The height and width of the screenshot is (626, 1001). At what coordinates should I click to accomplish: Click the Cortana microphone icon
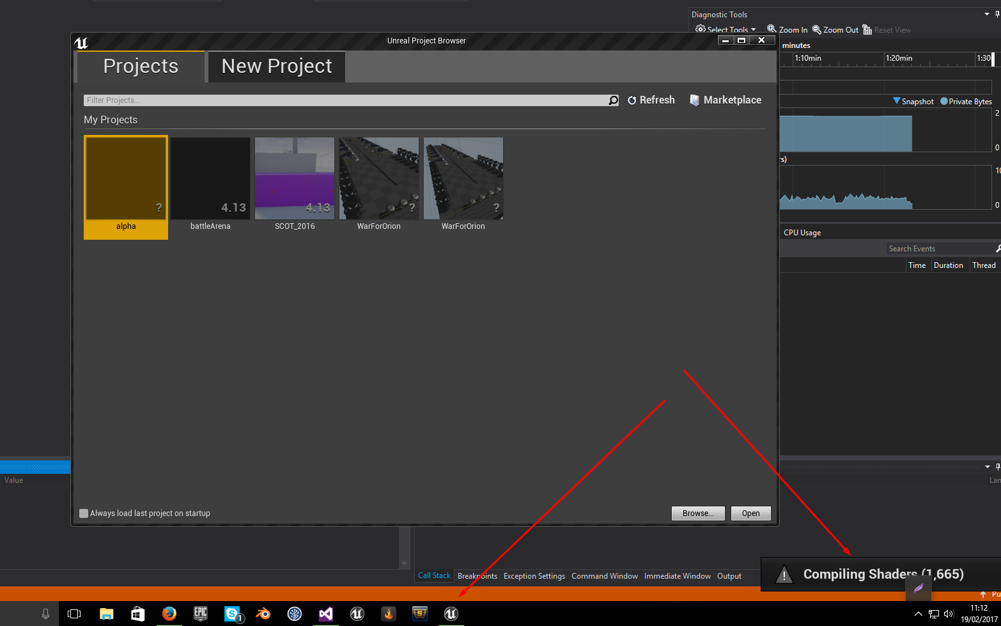point(45,614)
